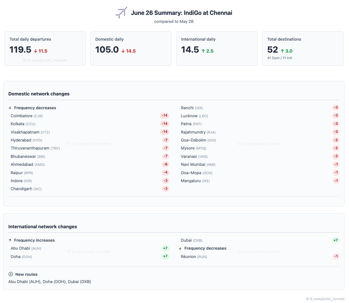The height and width of the screenshot is (303, 349).
Task: Click the new routes list 'Abu Dhabi (AUH), Doha (DOH), Dubai (DXB)'
Action: click(x=50, y=282)
